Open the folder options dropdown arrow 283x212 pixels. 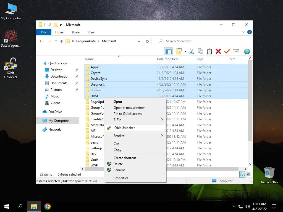tap(185, 52)
